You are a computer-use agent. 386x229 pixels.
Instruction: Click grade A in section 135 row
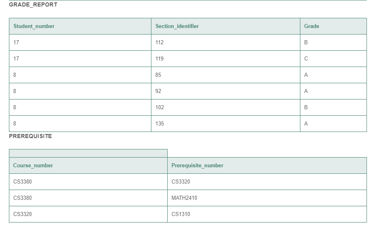coord(306,123)
